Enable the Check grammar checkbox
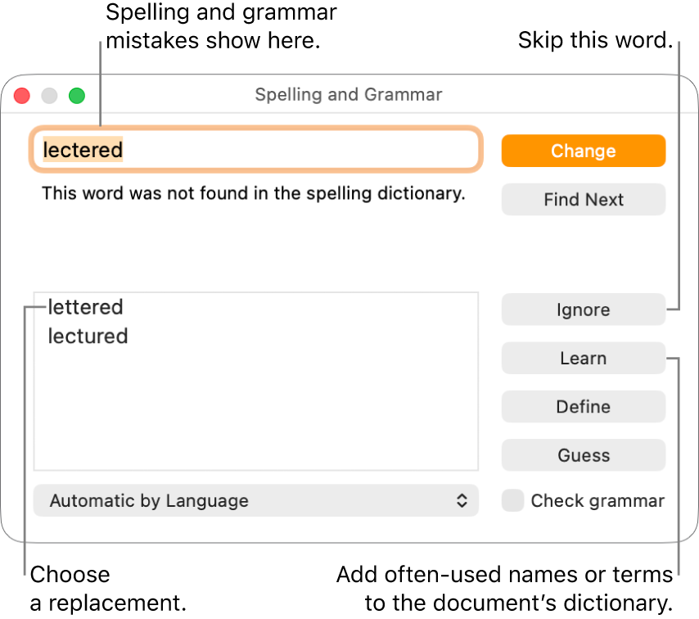The height and width of the screenshot is (619, 699). [512, 500]
